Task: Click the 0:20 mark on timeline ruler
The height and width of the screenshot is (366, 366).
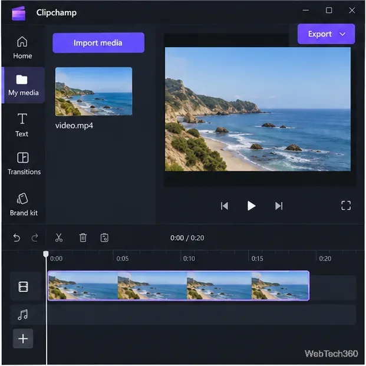Action: (325, 259)
